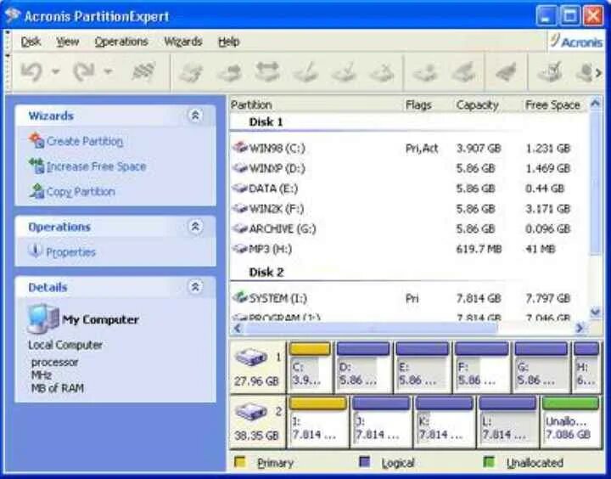Click the 0.096 GB free space cell
The image size is (611, 479).
pyautogui.click(x=548, y=228)
